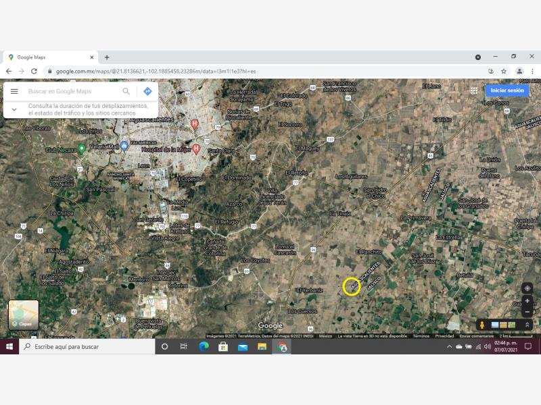Open File Explorer on the taskbar
The image size is (541, 405).
click(262, 346)
